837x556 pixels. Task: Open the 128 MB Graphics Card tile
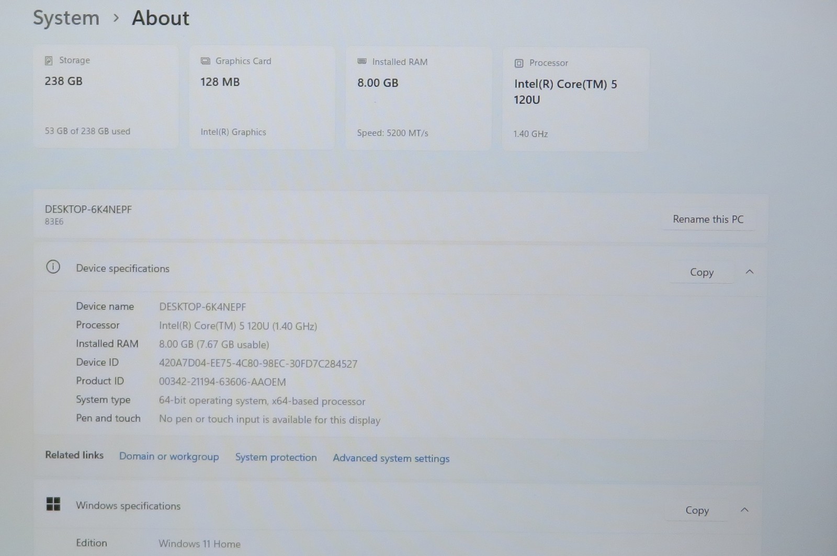click(262, 97)
